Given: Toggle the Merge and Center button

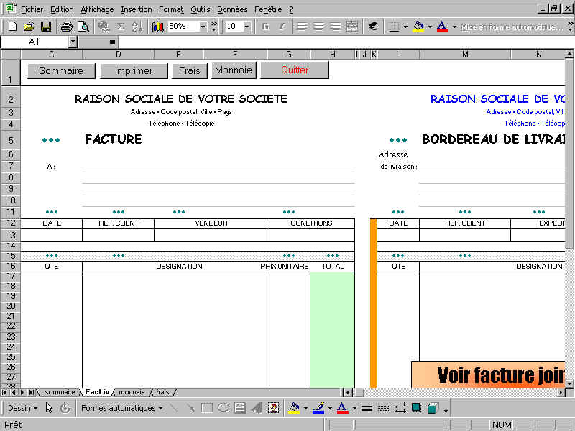Looking at the screenshot, I should [x=351, y=27].
